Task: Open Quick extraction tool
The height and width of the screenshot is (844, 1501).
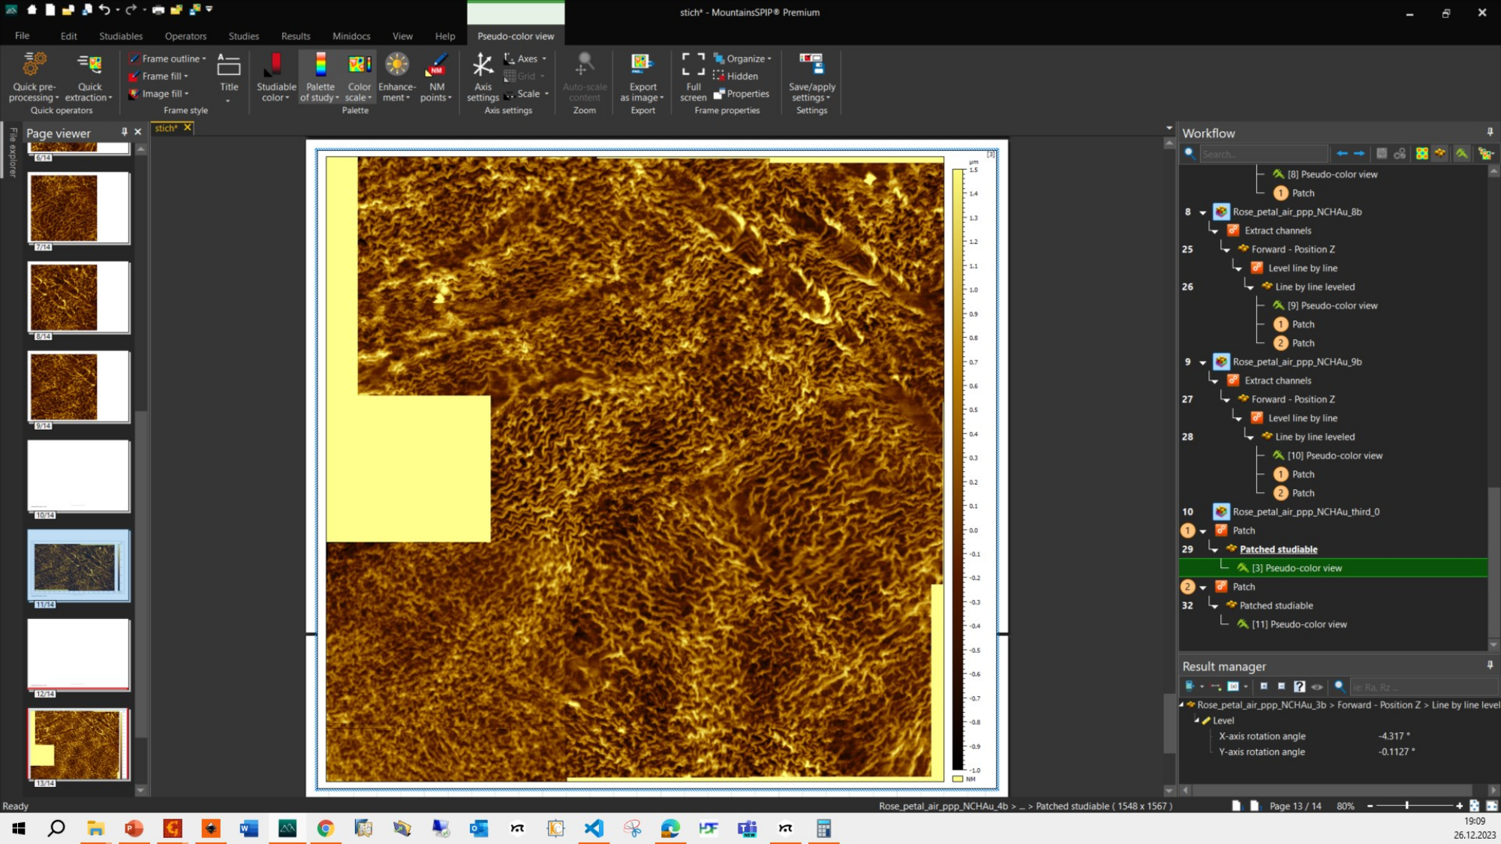Action: click(x=89, y=77)
